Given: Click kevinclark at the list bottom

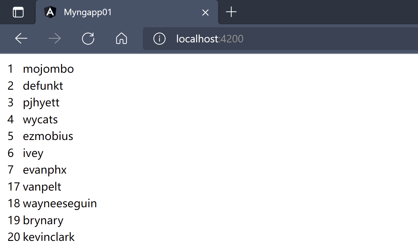Looking at the screenshot, I should point(49,237).
